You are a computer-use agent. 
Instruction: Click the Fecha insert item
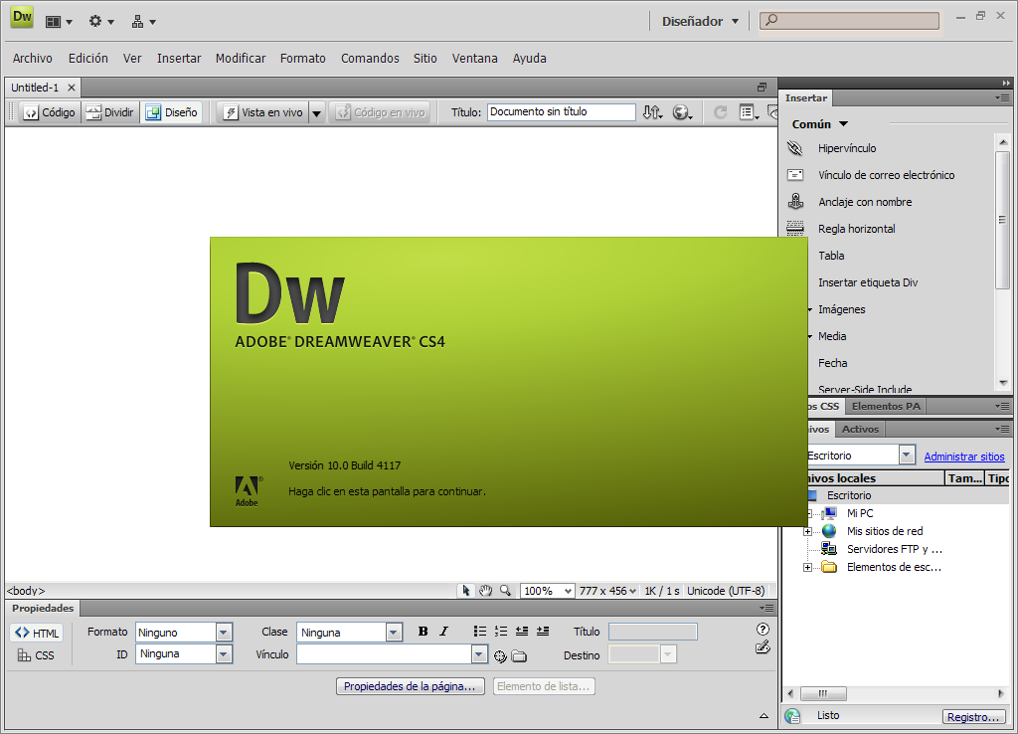click(x=832, y=362)
